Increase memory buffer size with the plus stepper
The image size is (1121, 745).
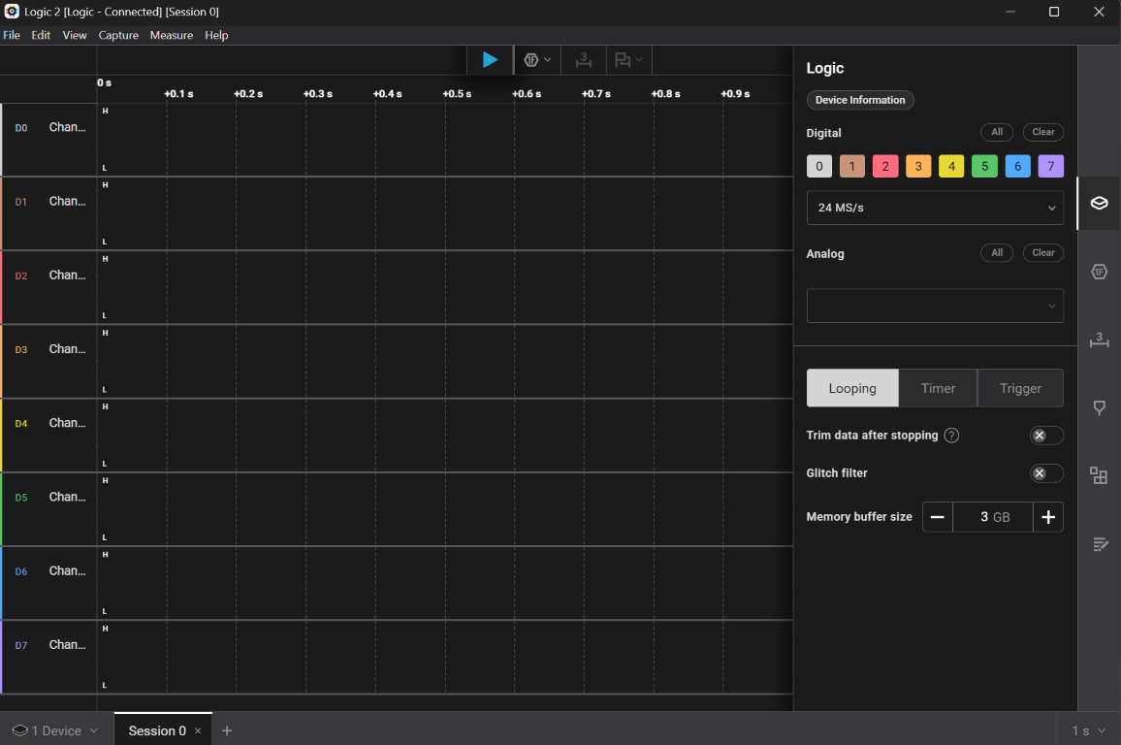(x=1048, y=517)
